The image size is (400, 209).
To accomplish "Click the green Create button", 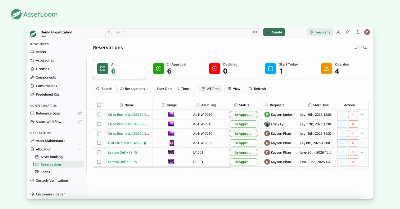I will click(274, 32).
